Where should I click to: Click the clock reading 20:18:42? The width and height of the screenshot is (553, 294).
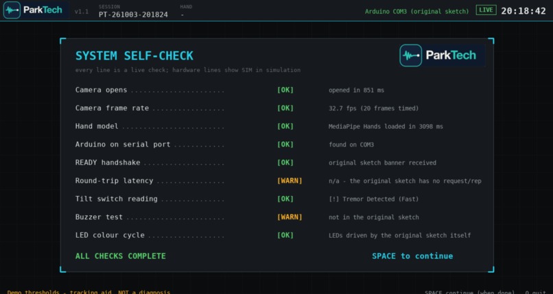[x=523, y=11]
